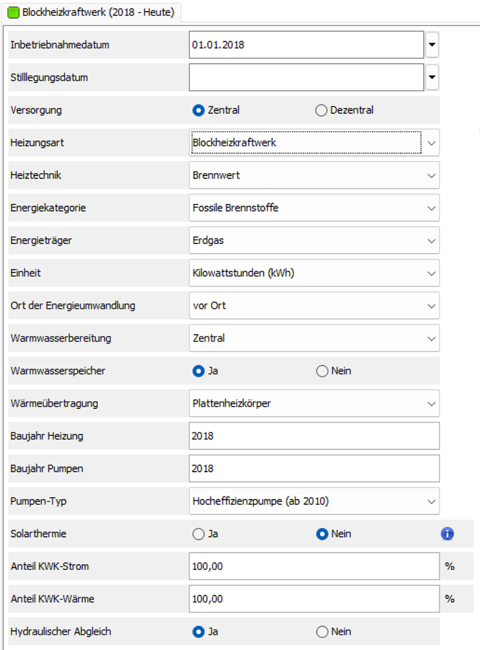Focus the Stilllegungsdatum text field

pos(306,77)
